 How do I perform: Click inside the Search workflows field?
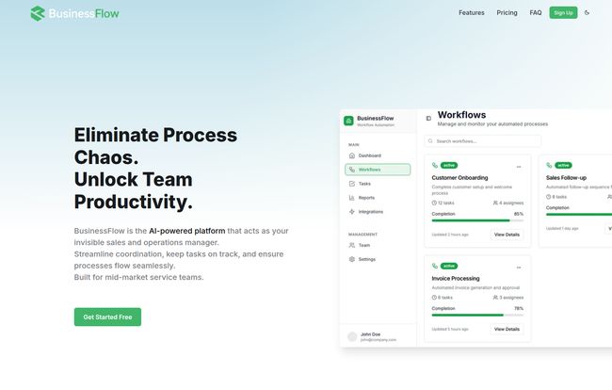click(x=483, y=141)
